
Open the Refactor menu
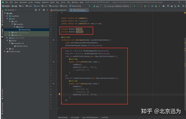[x=45, y=2]
